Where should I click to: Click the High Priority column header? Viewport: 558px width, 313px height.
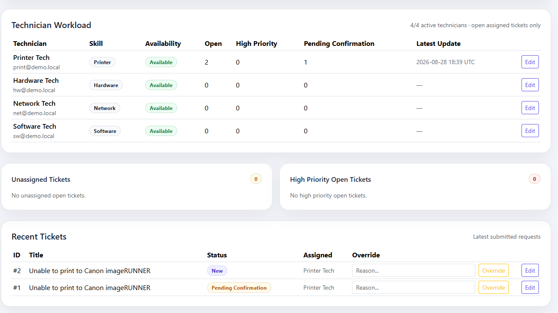256,43
